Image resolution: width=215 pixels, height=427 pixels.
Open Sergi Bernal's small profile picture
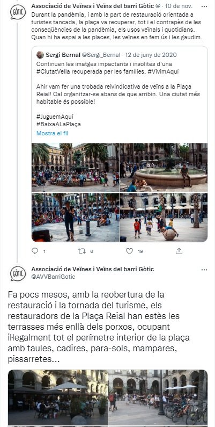(x=40, y=55)
